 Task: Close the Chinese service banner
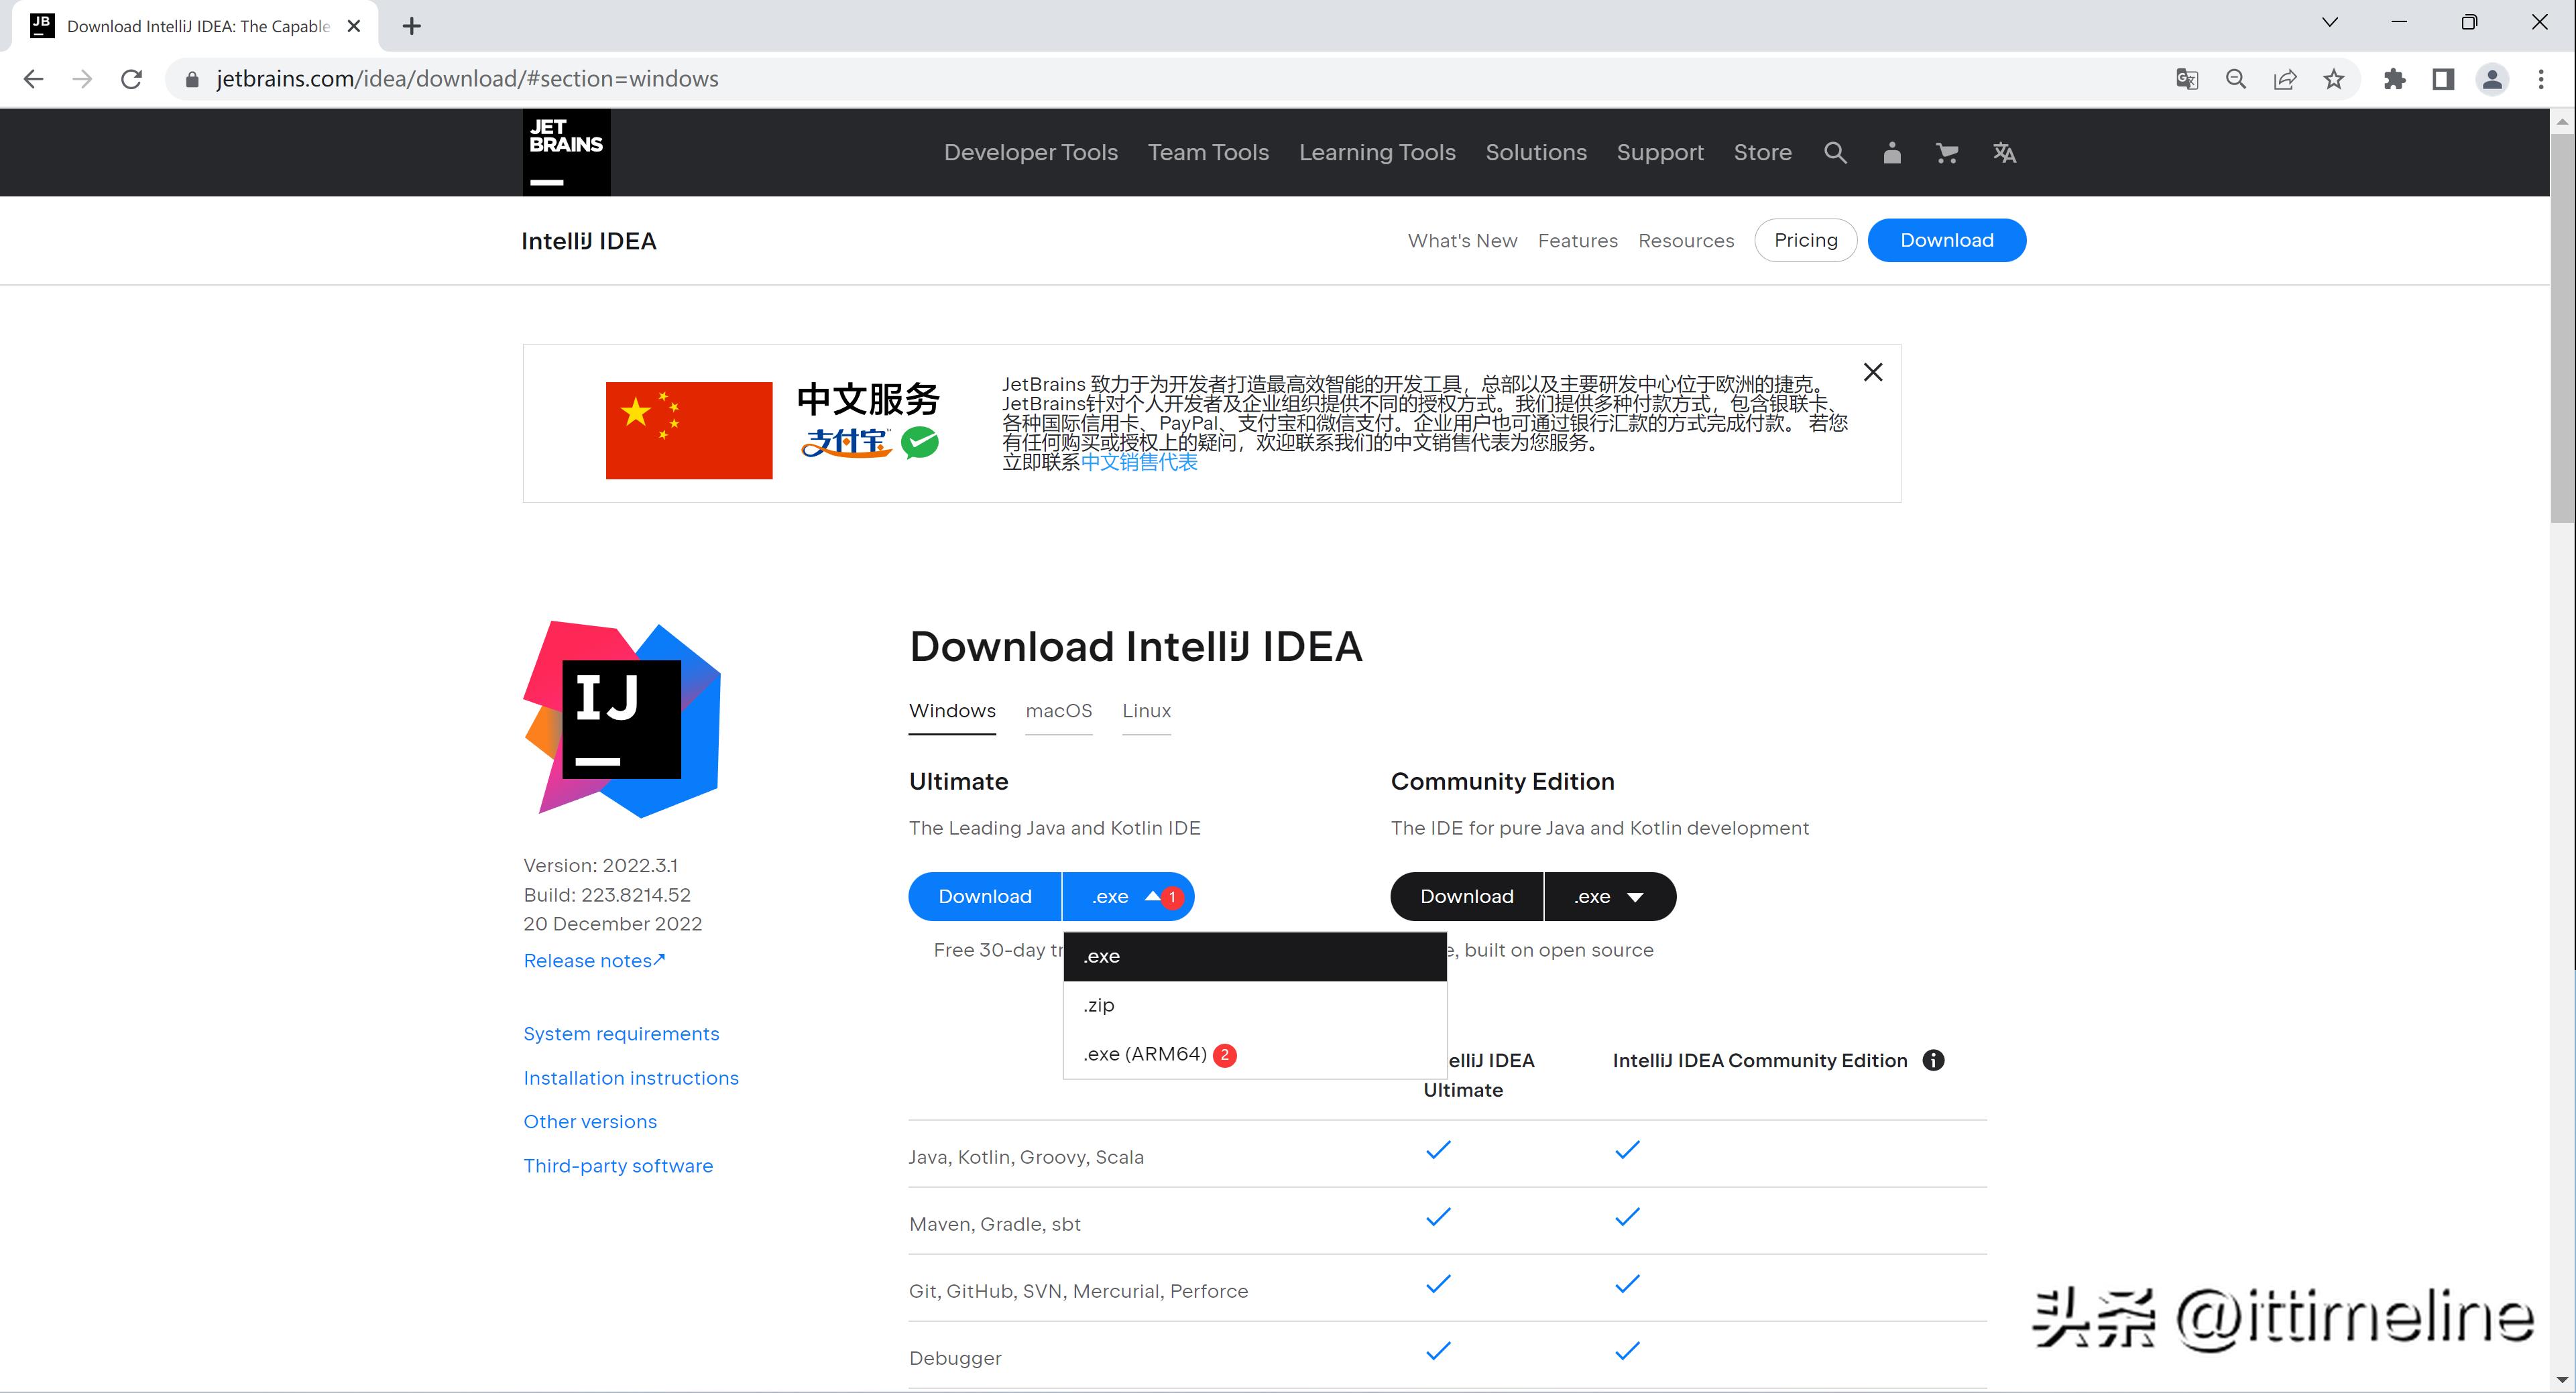[x=1873, y=372]
